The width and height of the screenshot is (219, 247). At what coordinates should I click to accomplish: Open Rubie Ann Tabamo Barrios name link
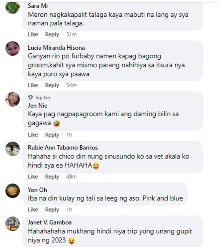pos(63,147)
